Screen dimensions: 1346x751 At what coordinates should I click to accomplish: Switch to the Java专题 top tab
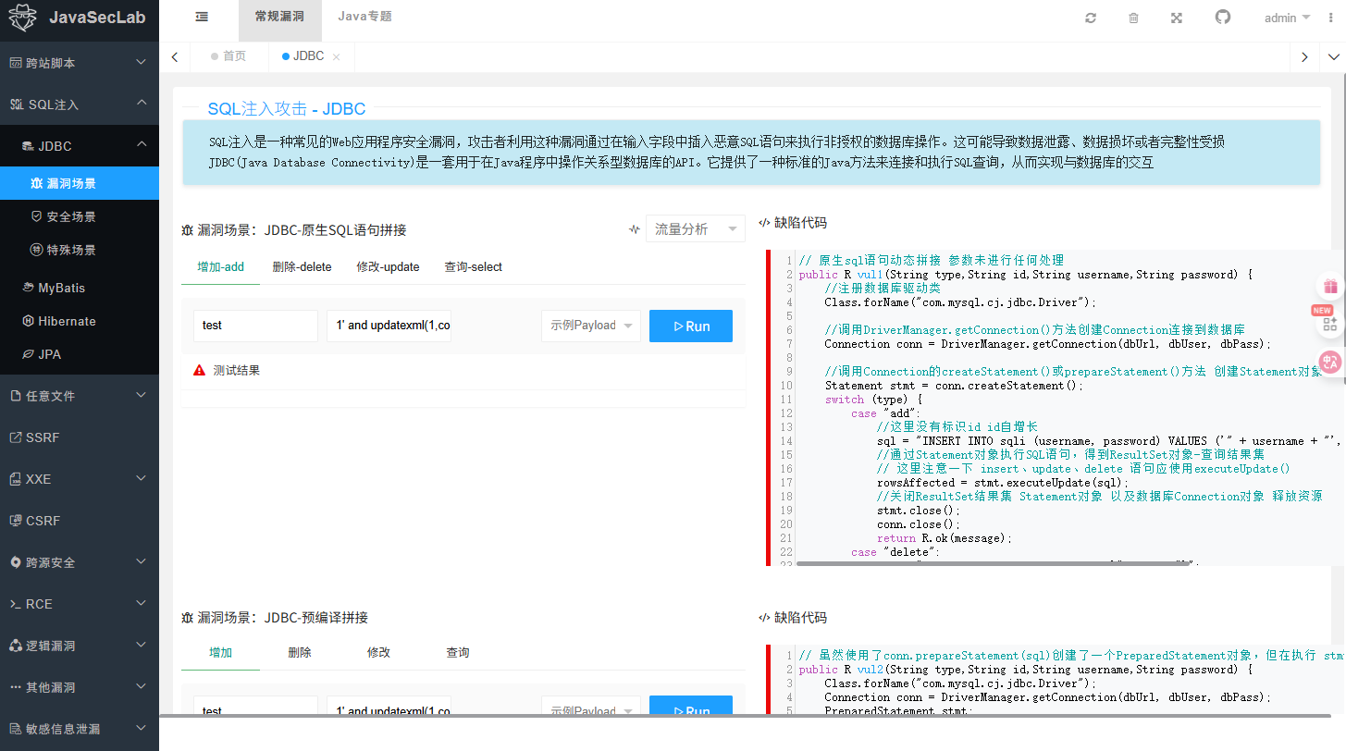tap(364, 17)
